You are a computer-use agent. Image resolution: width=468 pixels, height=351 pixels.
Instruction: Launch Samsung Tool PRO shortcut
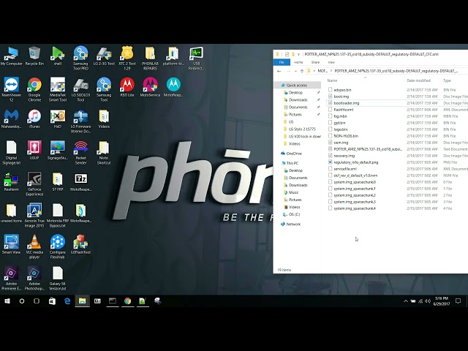click(80, 58)
